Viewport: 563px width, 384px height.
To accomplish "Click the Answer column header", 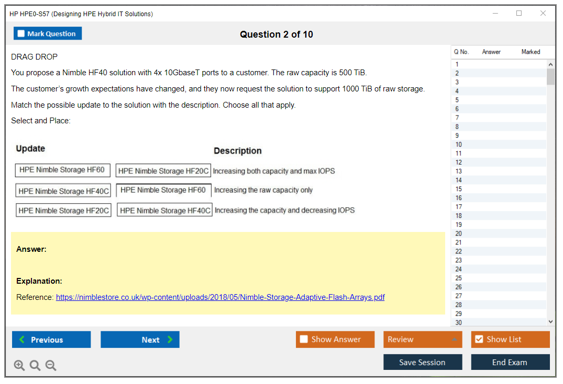I will (x=491, y=52).
